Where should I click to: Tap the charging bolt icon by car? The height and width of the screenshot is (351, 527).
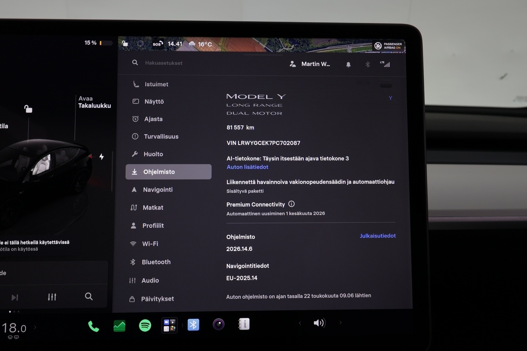pyautogui.click(x=102, y=157)
